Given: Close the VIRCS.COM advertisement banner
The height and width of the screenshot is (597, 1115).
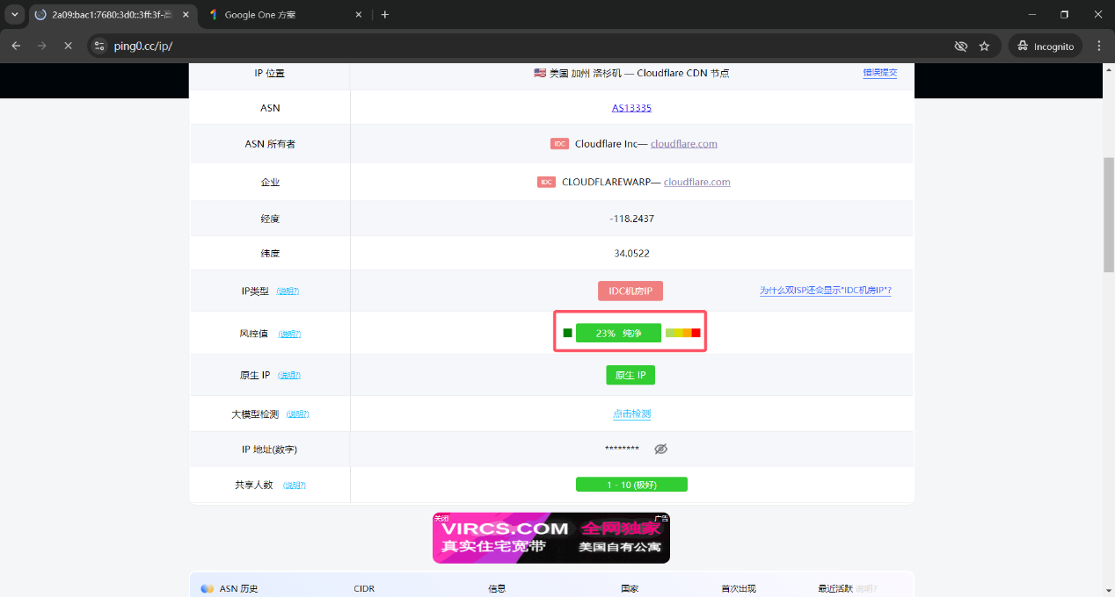Looking at the screenshot, I should [x=441, y=518].
